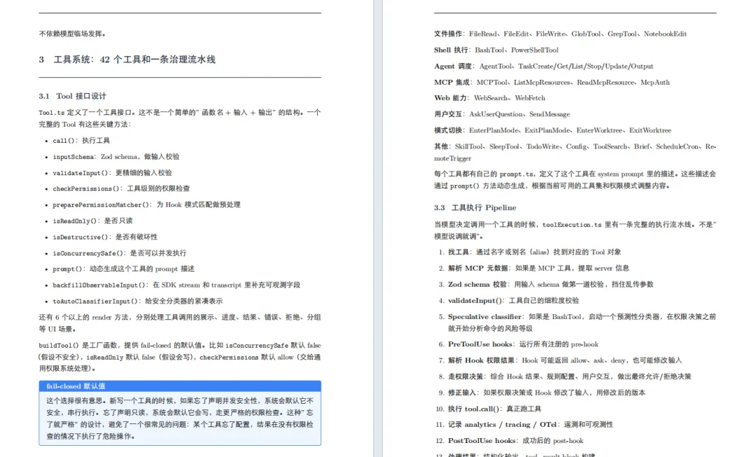Click the bullet starting with "isDestructive()"
This screenshot has height=457, width=756.
point(104,237)
